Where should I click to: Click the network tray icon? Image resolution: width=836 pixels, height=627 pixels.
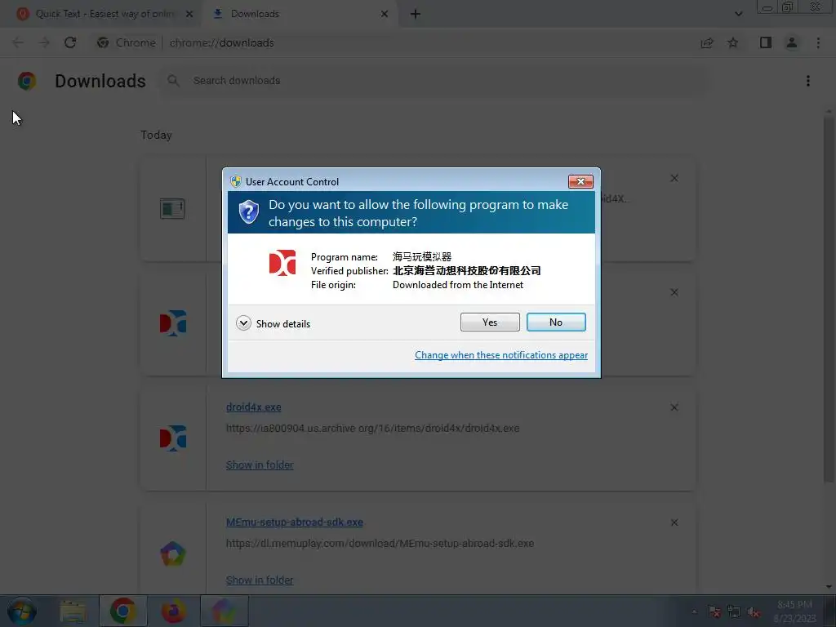[x=734, y=612]
